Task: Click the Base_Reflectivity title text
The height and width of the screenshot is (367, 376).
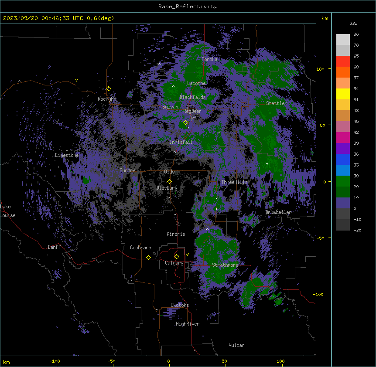Action: pyautogui.click(x=188, y=7)
